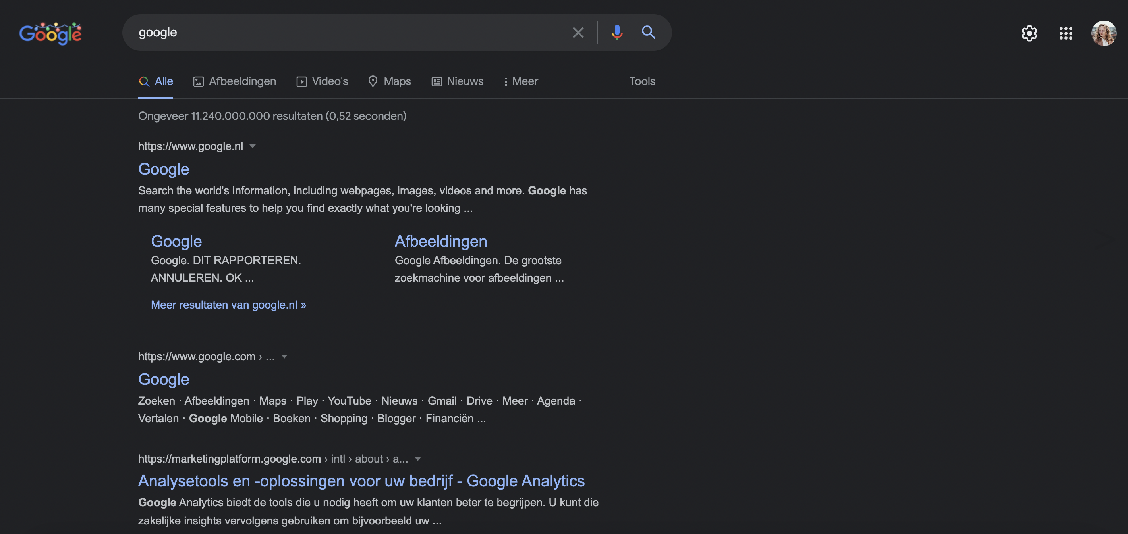Open the Google Analytics result title

[361, 481]
